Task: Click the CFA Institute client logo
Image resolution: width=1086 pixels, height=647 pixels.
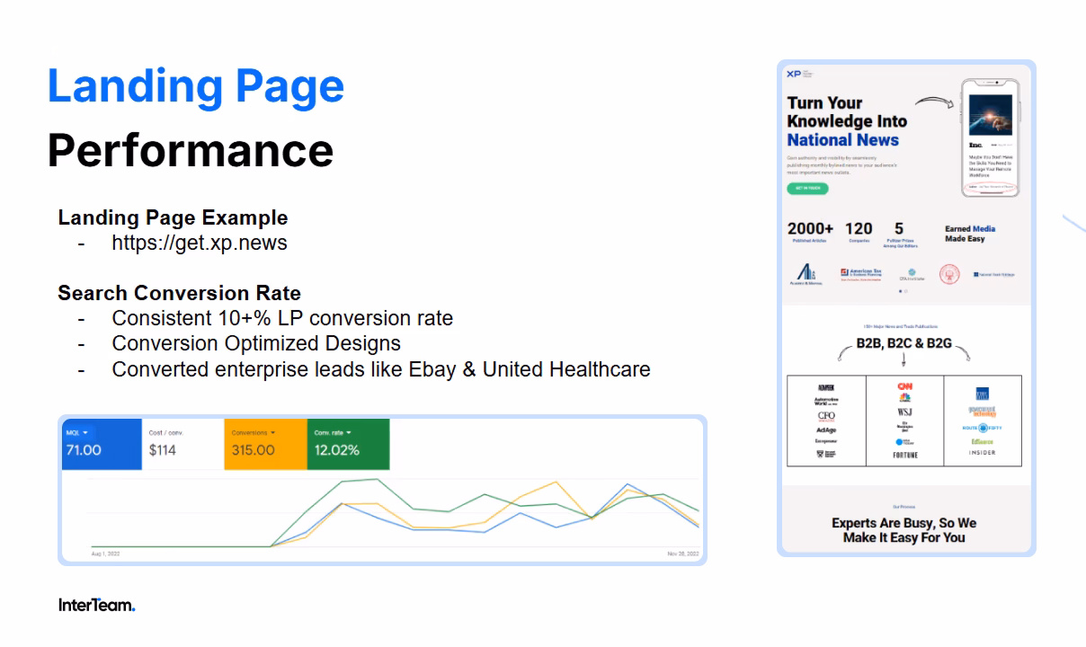Action: 911,275
